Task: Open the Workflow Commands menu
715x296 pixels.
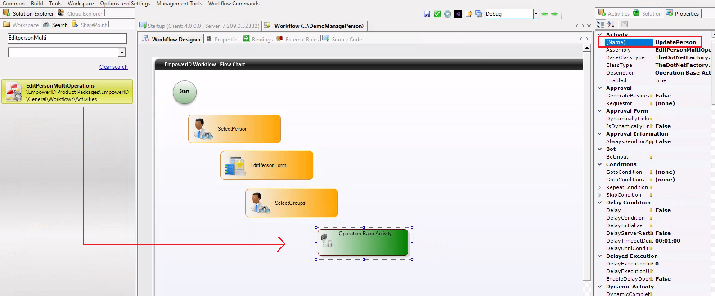Action: coord(234,4)
